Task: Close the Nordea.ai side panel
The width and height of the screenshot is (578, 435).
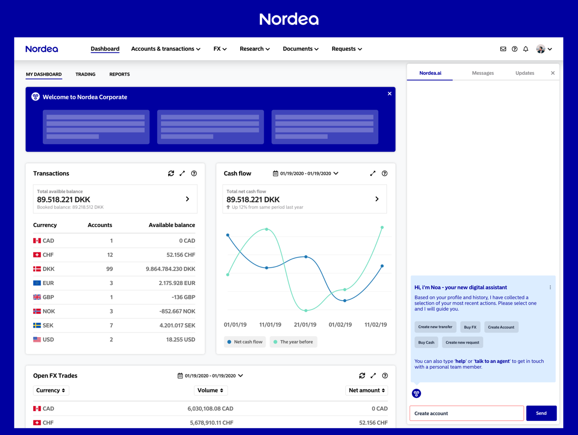Action: point(553,73)
